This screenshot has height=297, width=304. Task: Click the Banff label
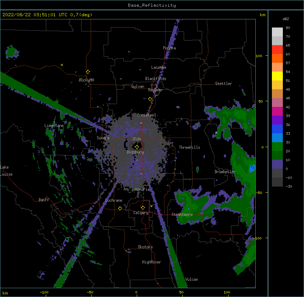click(x=44, y=200)
